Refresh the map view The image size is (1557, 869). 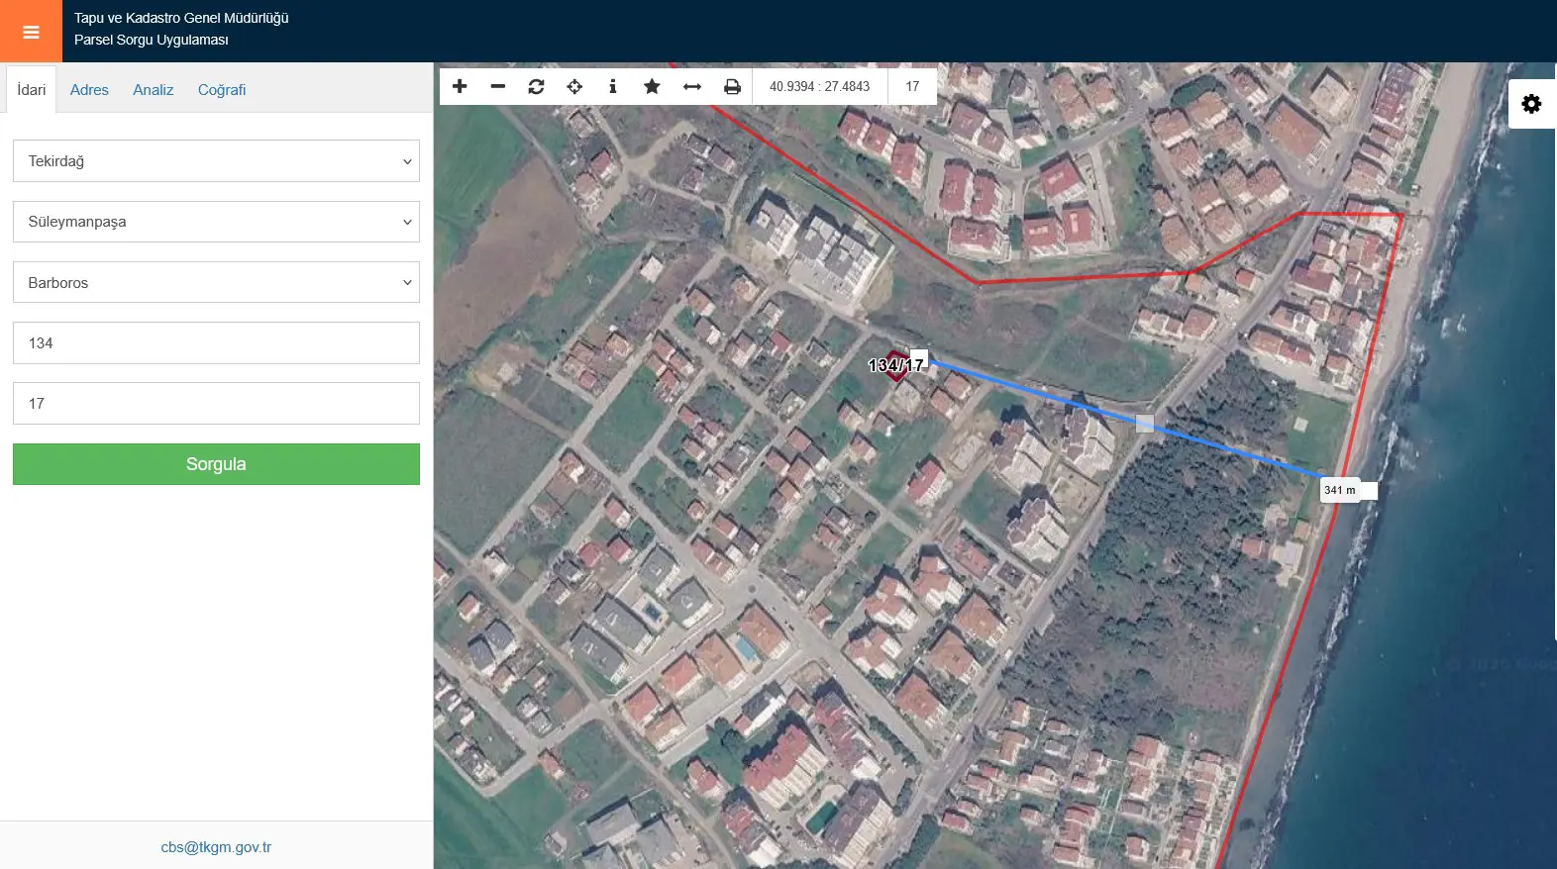536,86
